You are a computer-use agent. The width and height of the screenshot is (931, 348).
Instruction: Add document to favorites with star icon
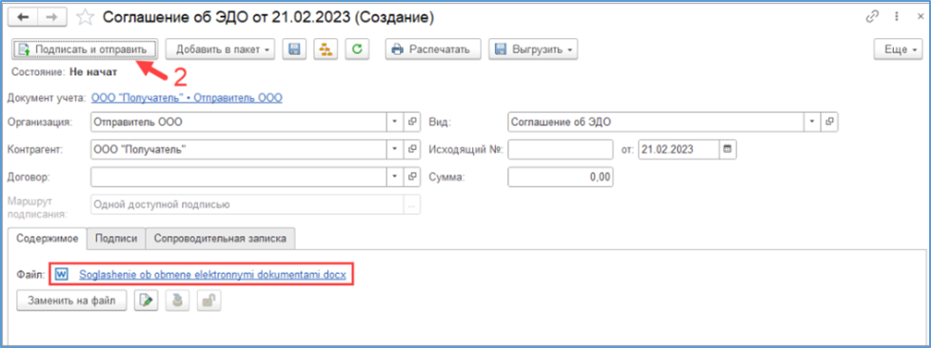tap(86, 18)
